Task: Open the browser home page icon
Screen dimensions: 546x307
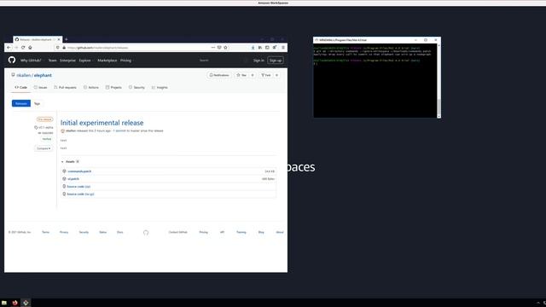Action: (x=31, y=48)
